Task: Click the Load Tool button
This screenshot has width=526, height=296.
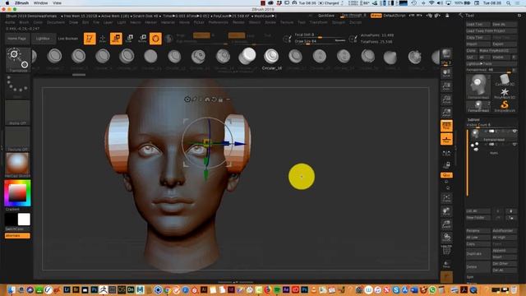Action: (478, 25)
